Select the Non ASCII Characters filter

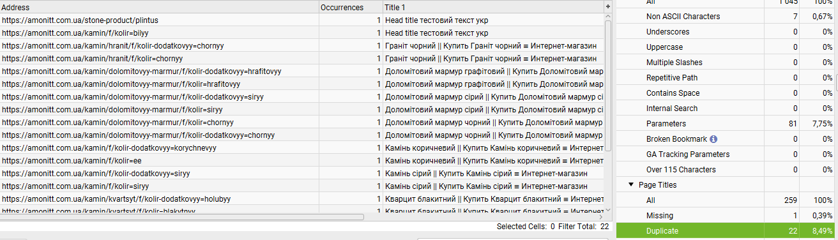tap(727, 17)
